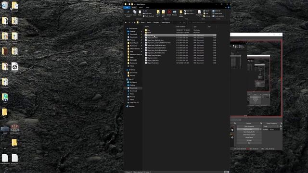Open transition properties gear in OBS
308x173 pixels.
click(x=281, y=126)
